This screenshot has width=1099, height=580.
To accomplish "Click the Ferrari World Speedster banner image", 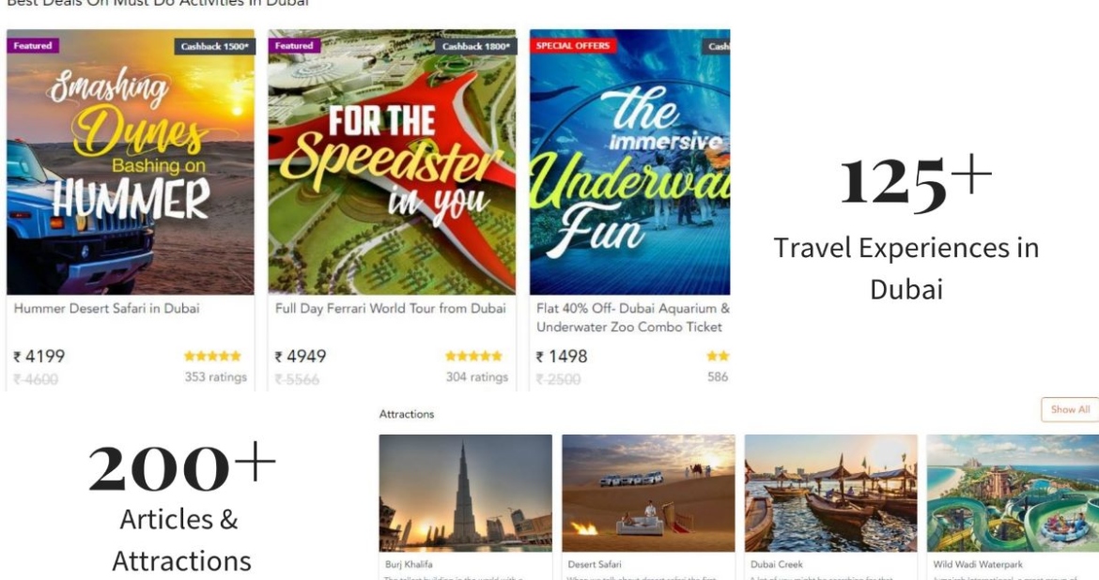I will (392, 161).
